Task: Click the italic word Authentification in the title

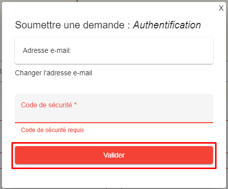Action: tap(167, 25)
